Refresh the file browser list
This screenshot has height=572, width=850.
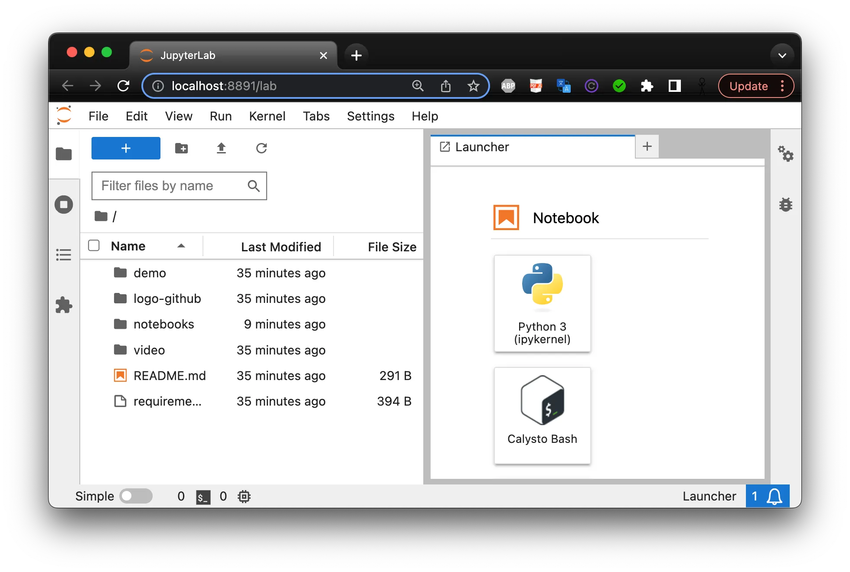point(261,148)
